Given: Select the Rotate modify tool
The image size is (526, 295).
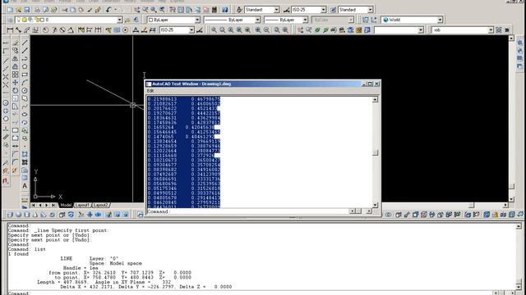Looking at the screenshot, I should point(16,91).
